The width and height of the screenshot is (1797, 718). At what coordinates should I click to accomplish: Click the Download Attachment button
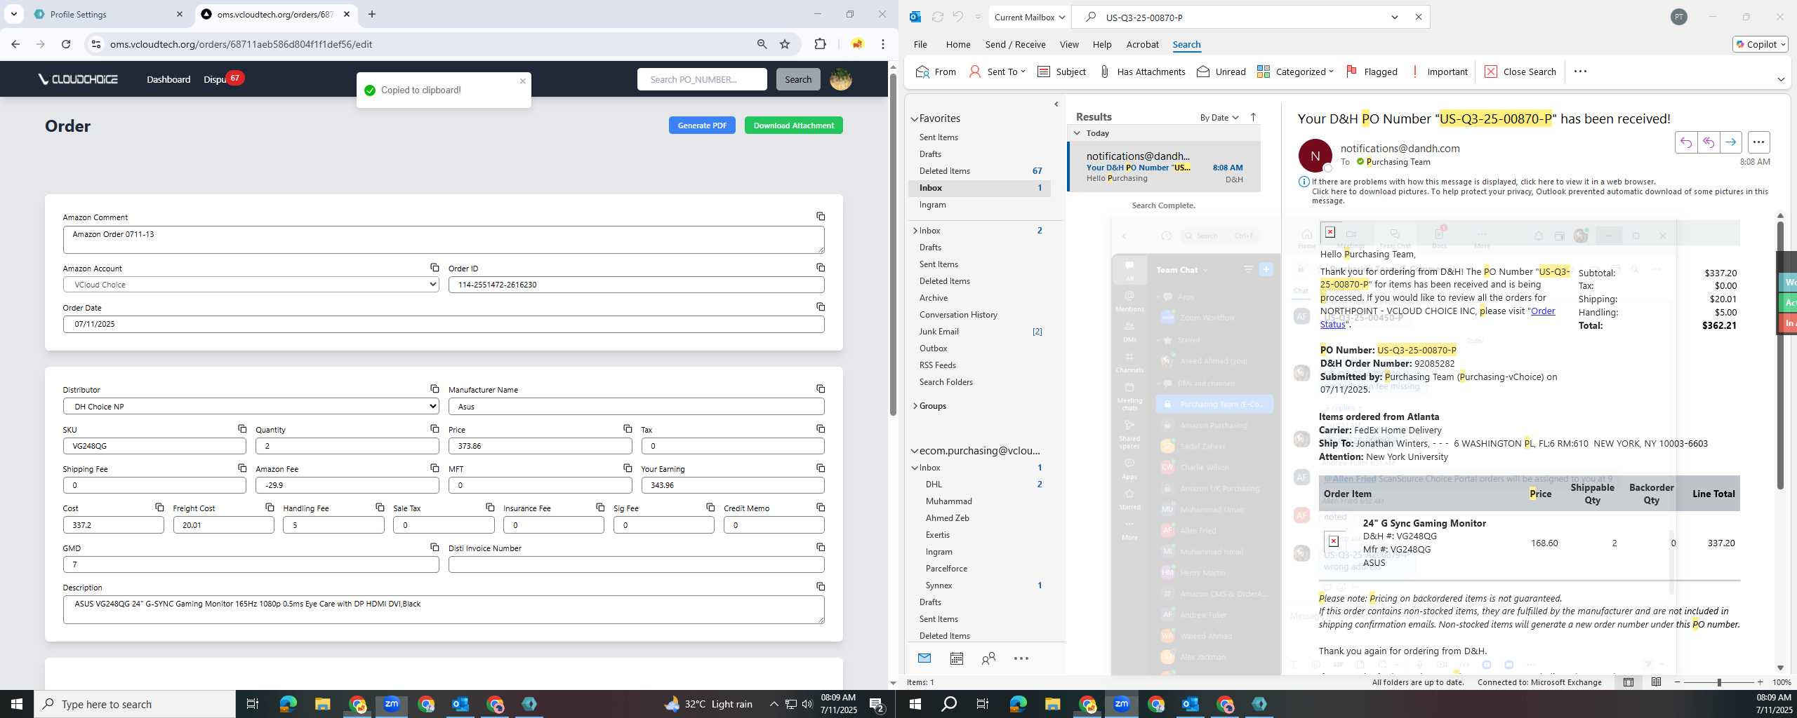pyautogui.click(x=793, y=126)
